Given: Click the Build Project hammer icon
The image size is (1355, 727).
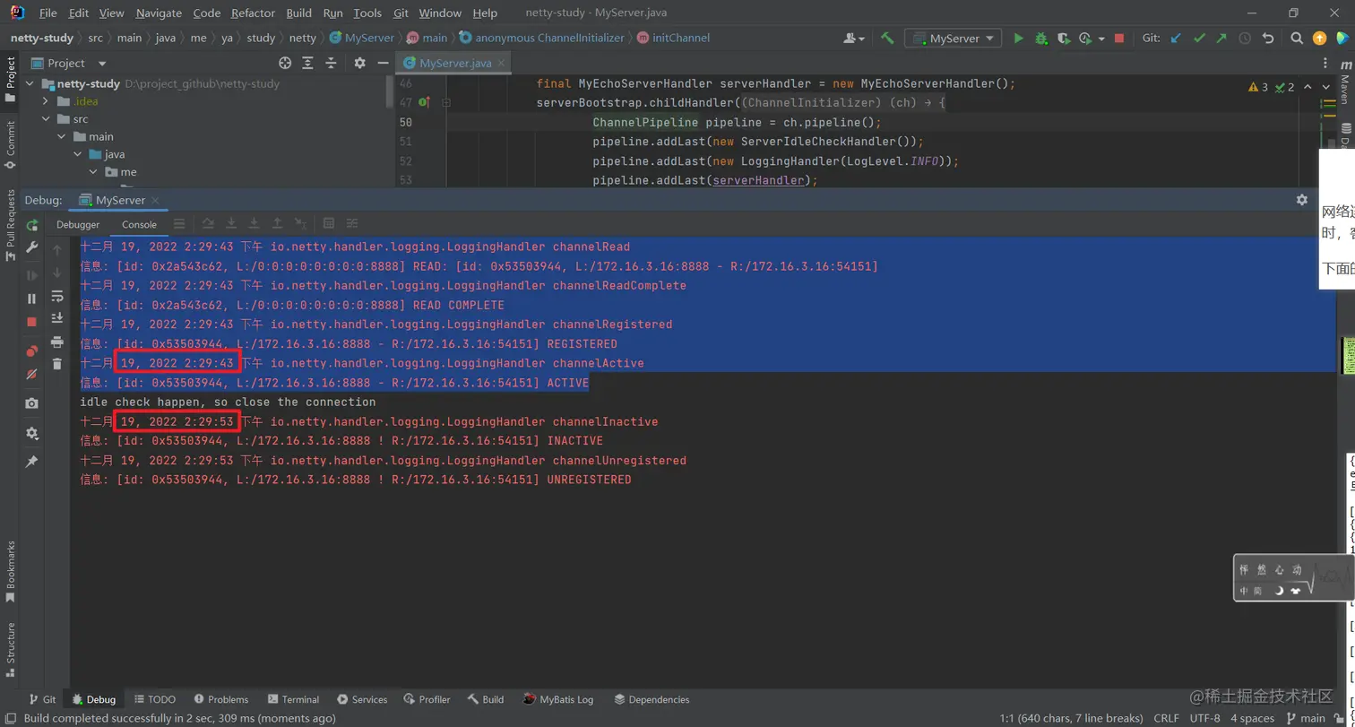Looking at the screenshot, I should point(887,39).
